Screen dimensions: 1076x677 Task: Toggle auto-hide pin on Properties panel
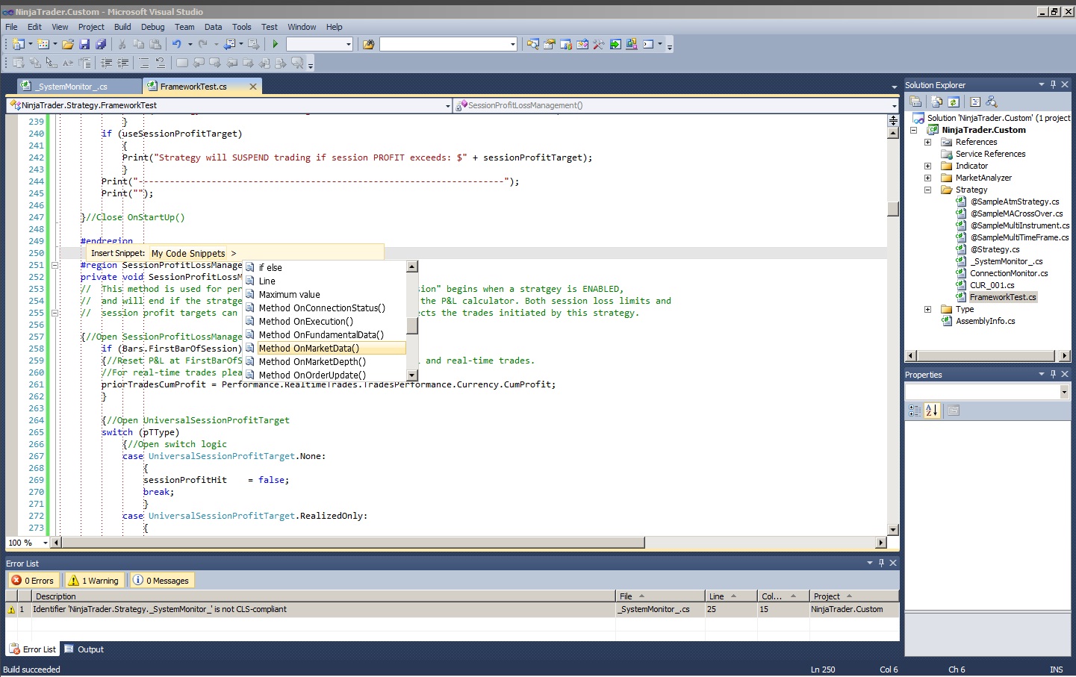[1053, 374]
